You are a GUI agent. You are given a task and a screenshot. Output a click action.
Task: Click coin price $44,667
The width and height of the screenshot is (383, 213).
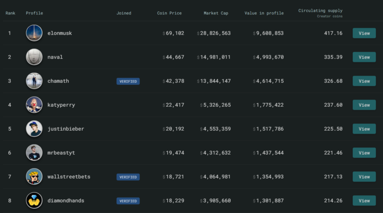(173, 57)
